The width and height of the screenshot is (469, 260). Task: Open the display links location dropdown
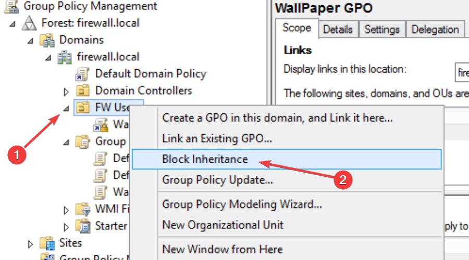(x=462, y=72)
